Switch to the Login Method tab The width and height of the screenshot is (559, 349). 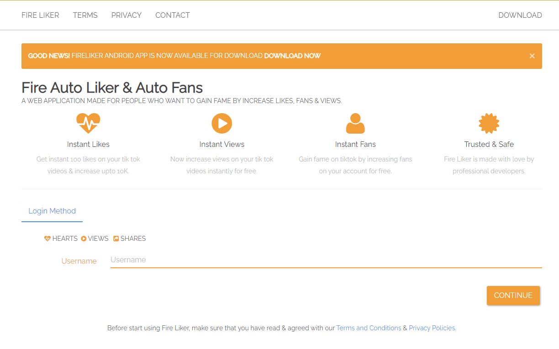tap(52, 211)
